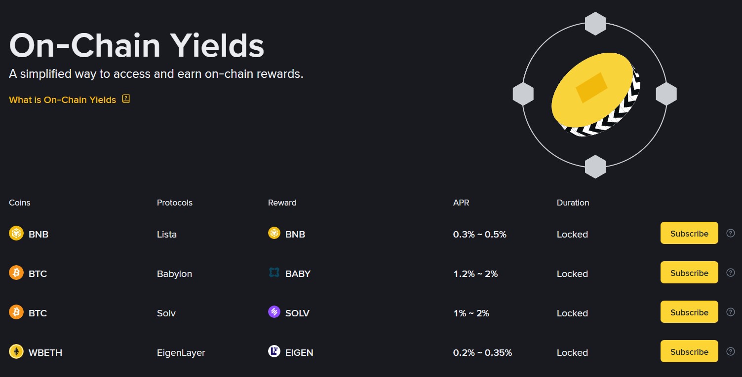Click the EIGEN reward token icon
742x377 pixels.
274,351
